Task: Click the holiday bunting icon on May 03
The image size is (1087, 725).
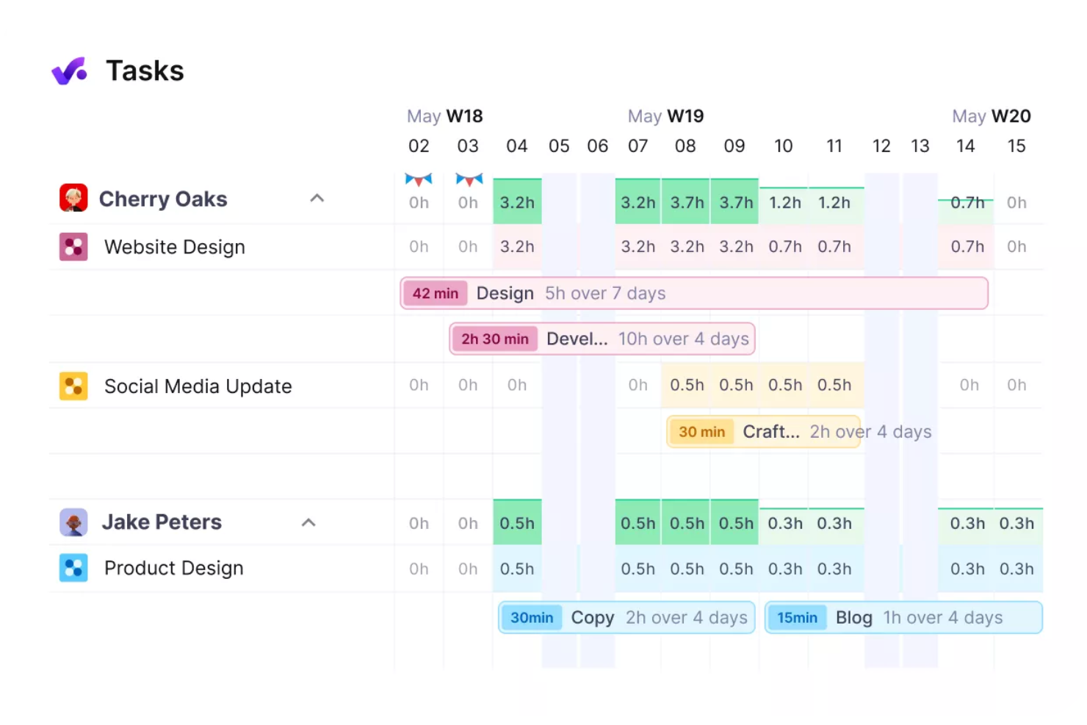Action: [x=469, y=179]
